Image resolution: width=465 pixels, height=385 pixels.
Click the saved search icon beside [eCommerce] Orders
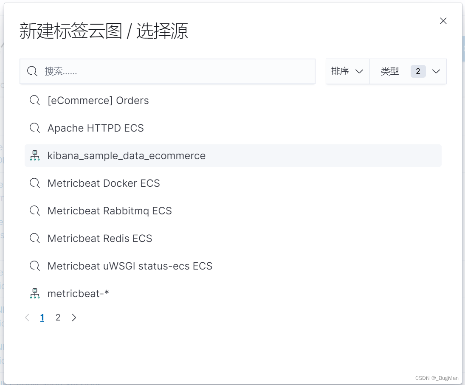(35, 101)
